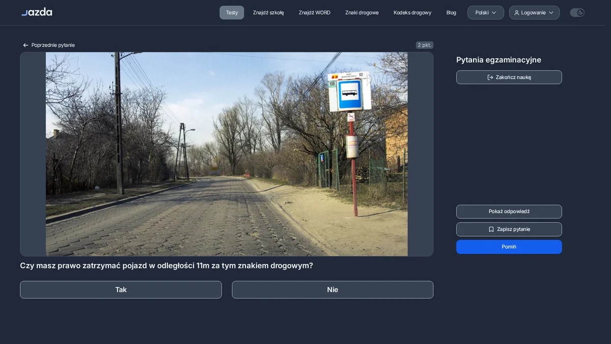Click the bookmark icon in Zapisz pytanie
The width and height of the screenshot is (611, 344).
[x=491, y=229]
